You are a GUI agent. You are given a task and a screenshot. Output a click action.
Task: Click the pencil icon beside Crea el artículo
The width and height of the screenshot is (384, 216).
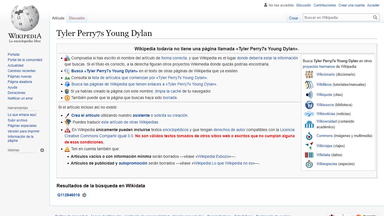[x=67, y=116]
